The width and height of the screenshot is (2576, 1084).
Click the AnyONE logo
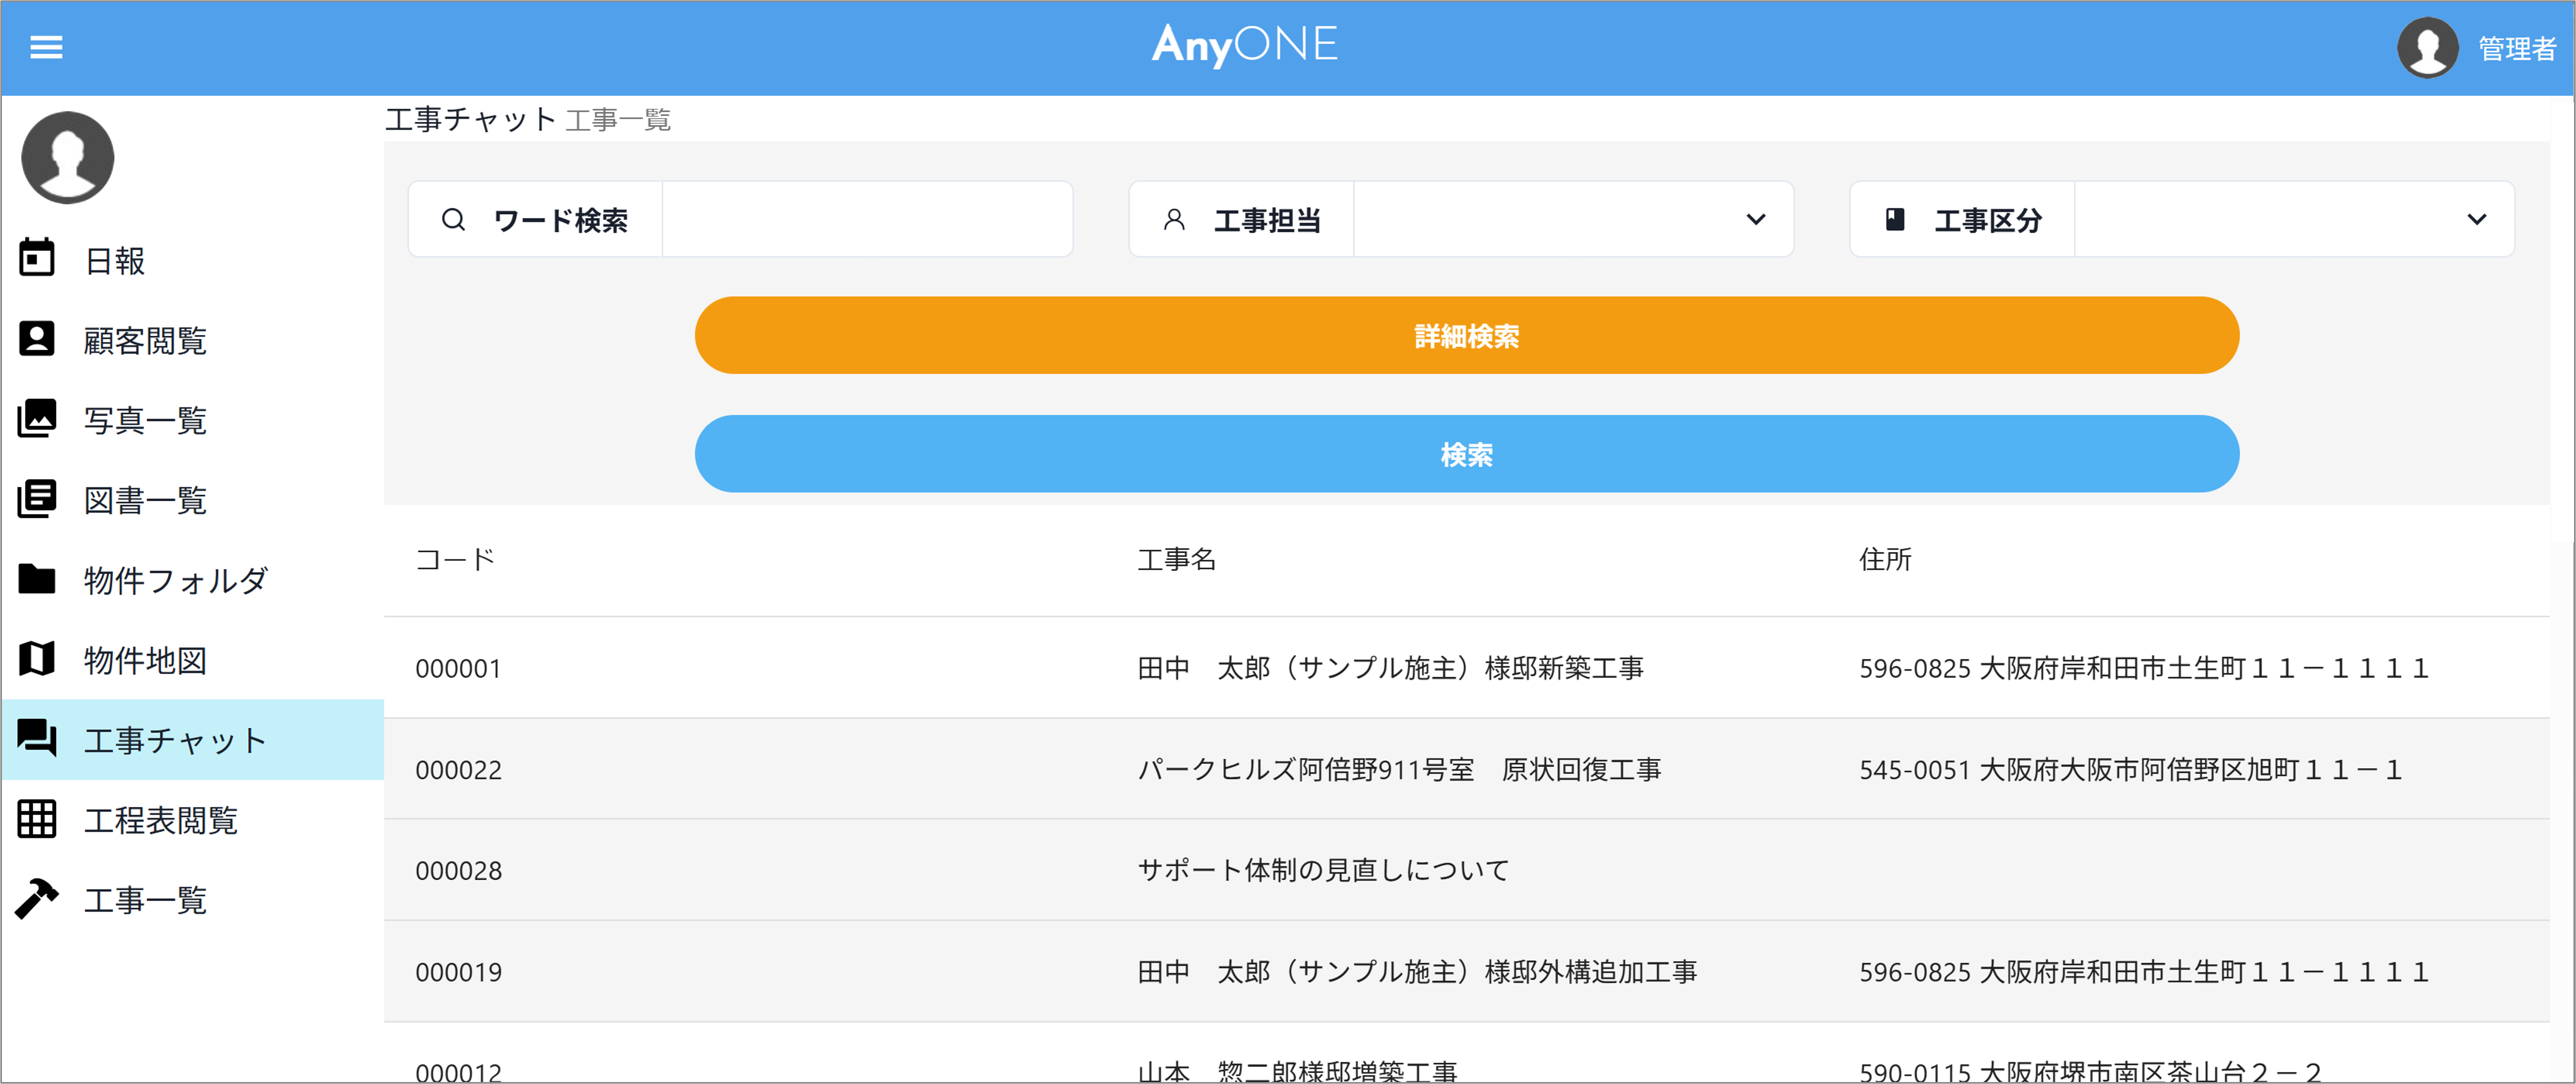1245,46
